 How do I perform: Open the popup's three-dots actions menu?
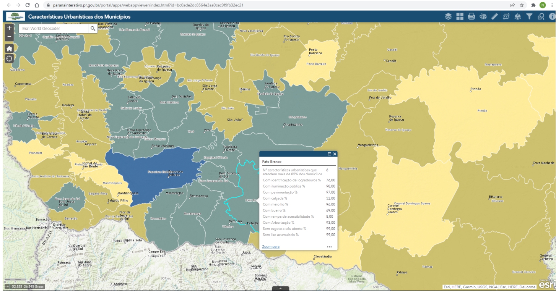tap(329, 247)
